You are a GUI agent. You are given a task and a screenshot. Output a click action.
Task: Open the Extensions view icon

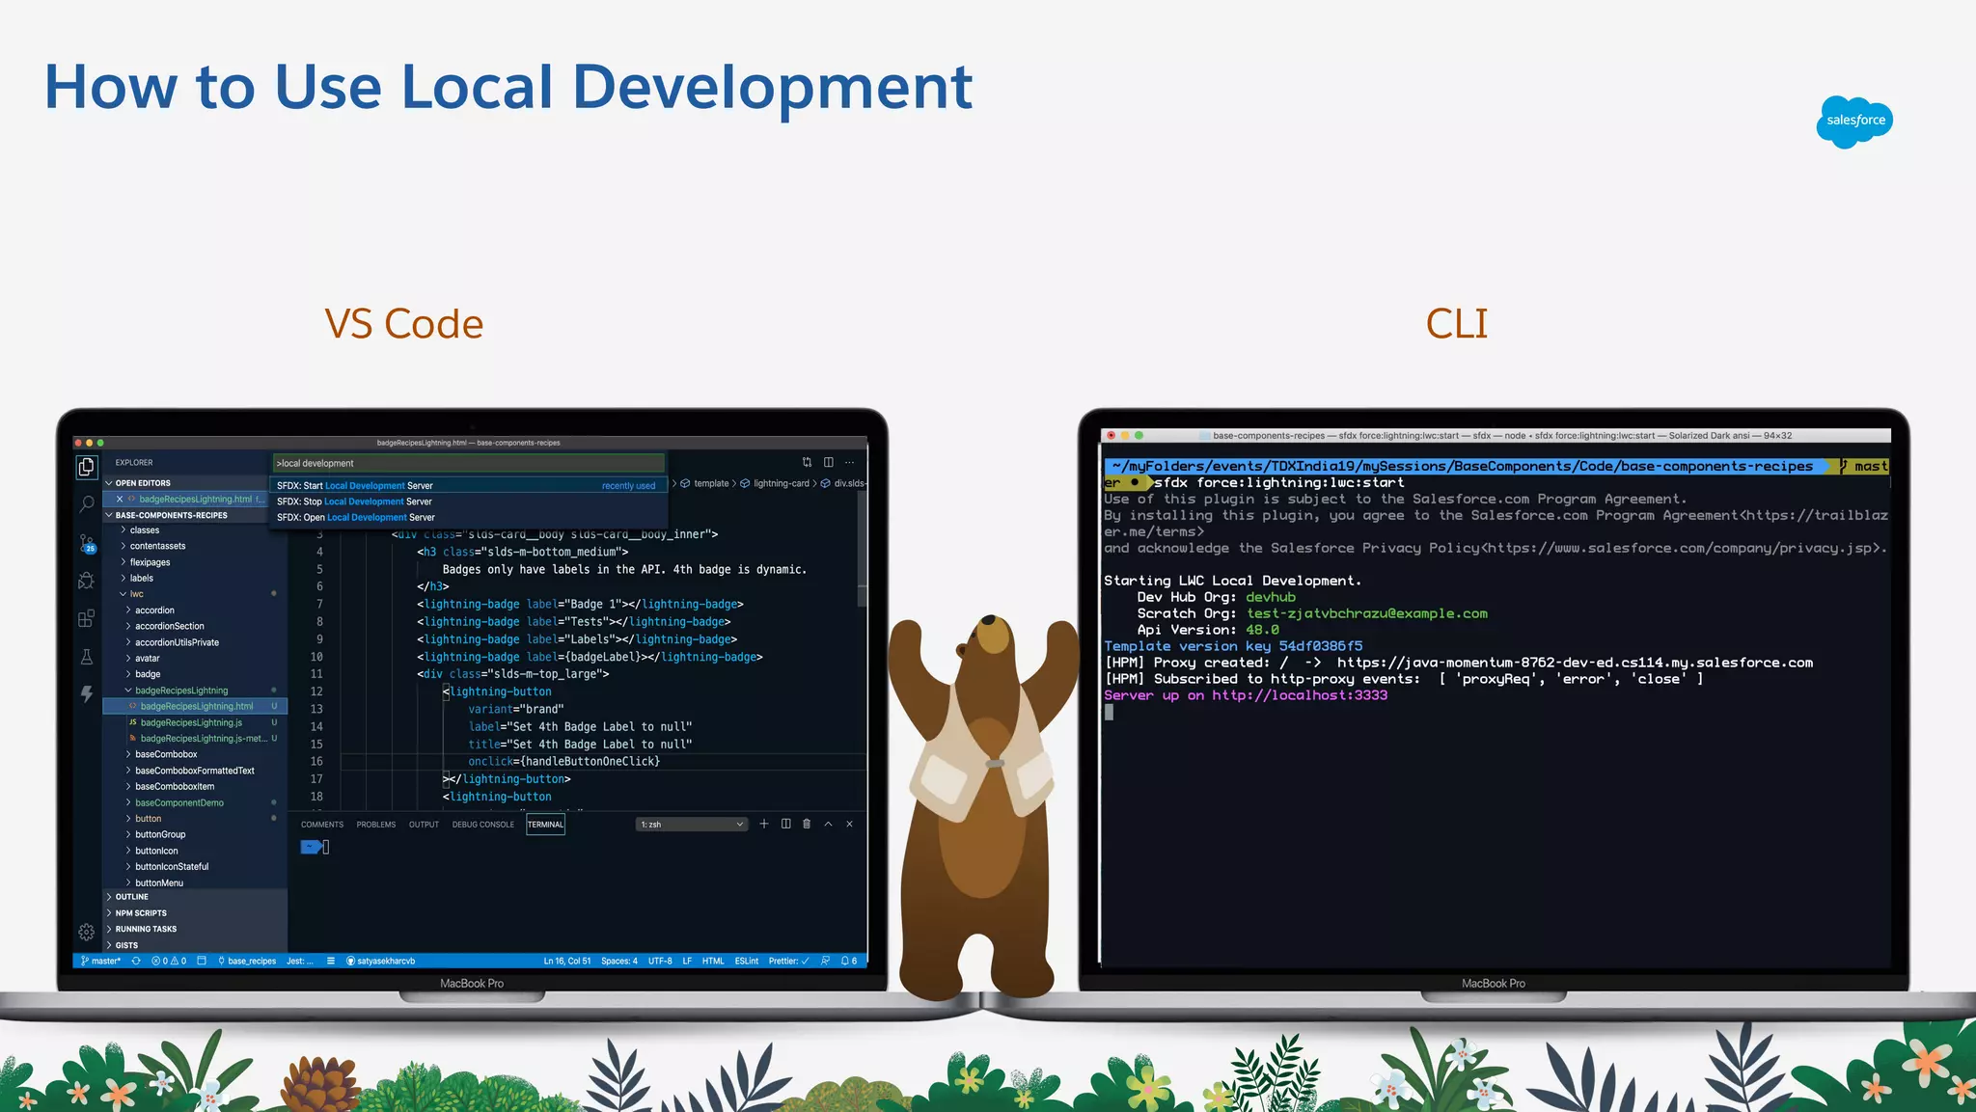point(87,618)
